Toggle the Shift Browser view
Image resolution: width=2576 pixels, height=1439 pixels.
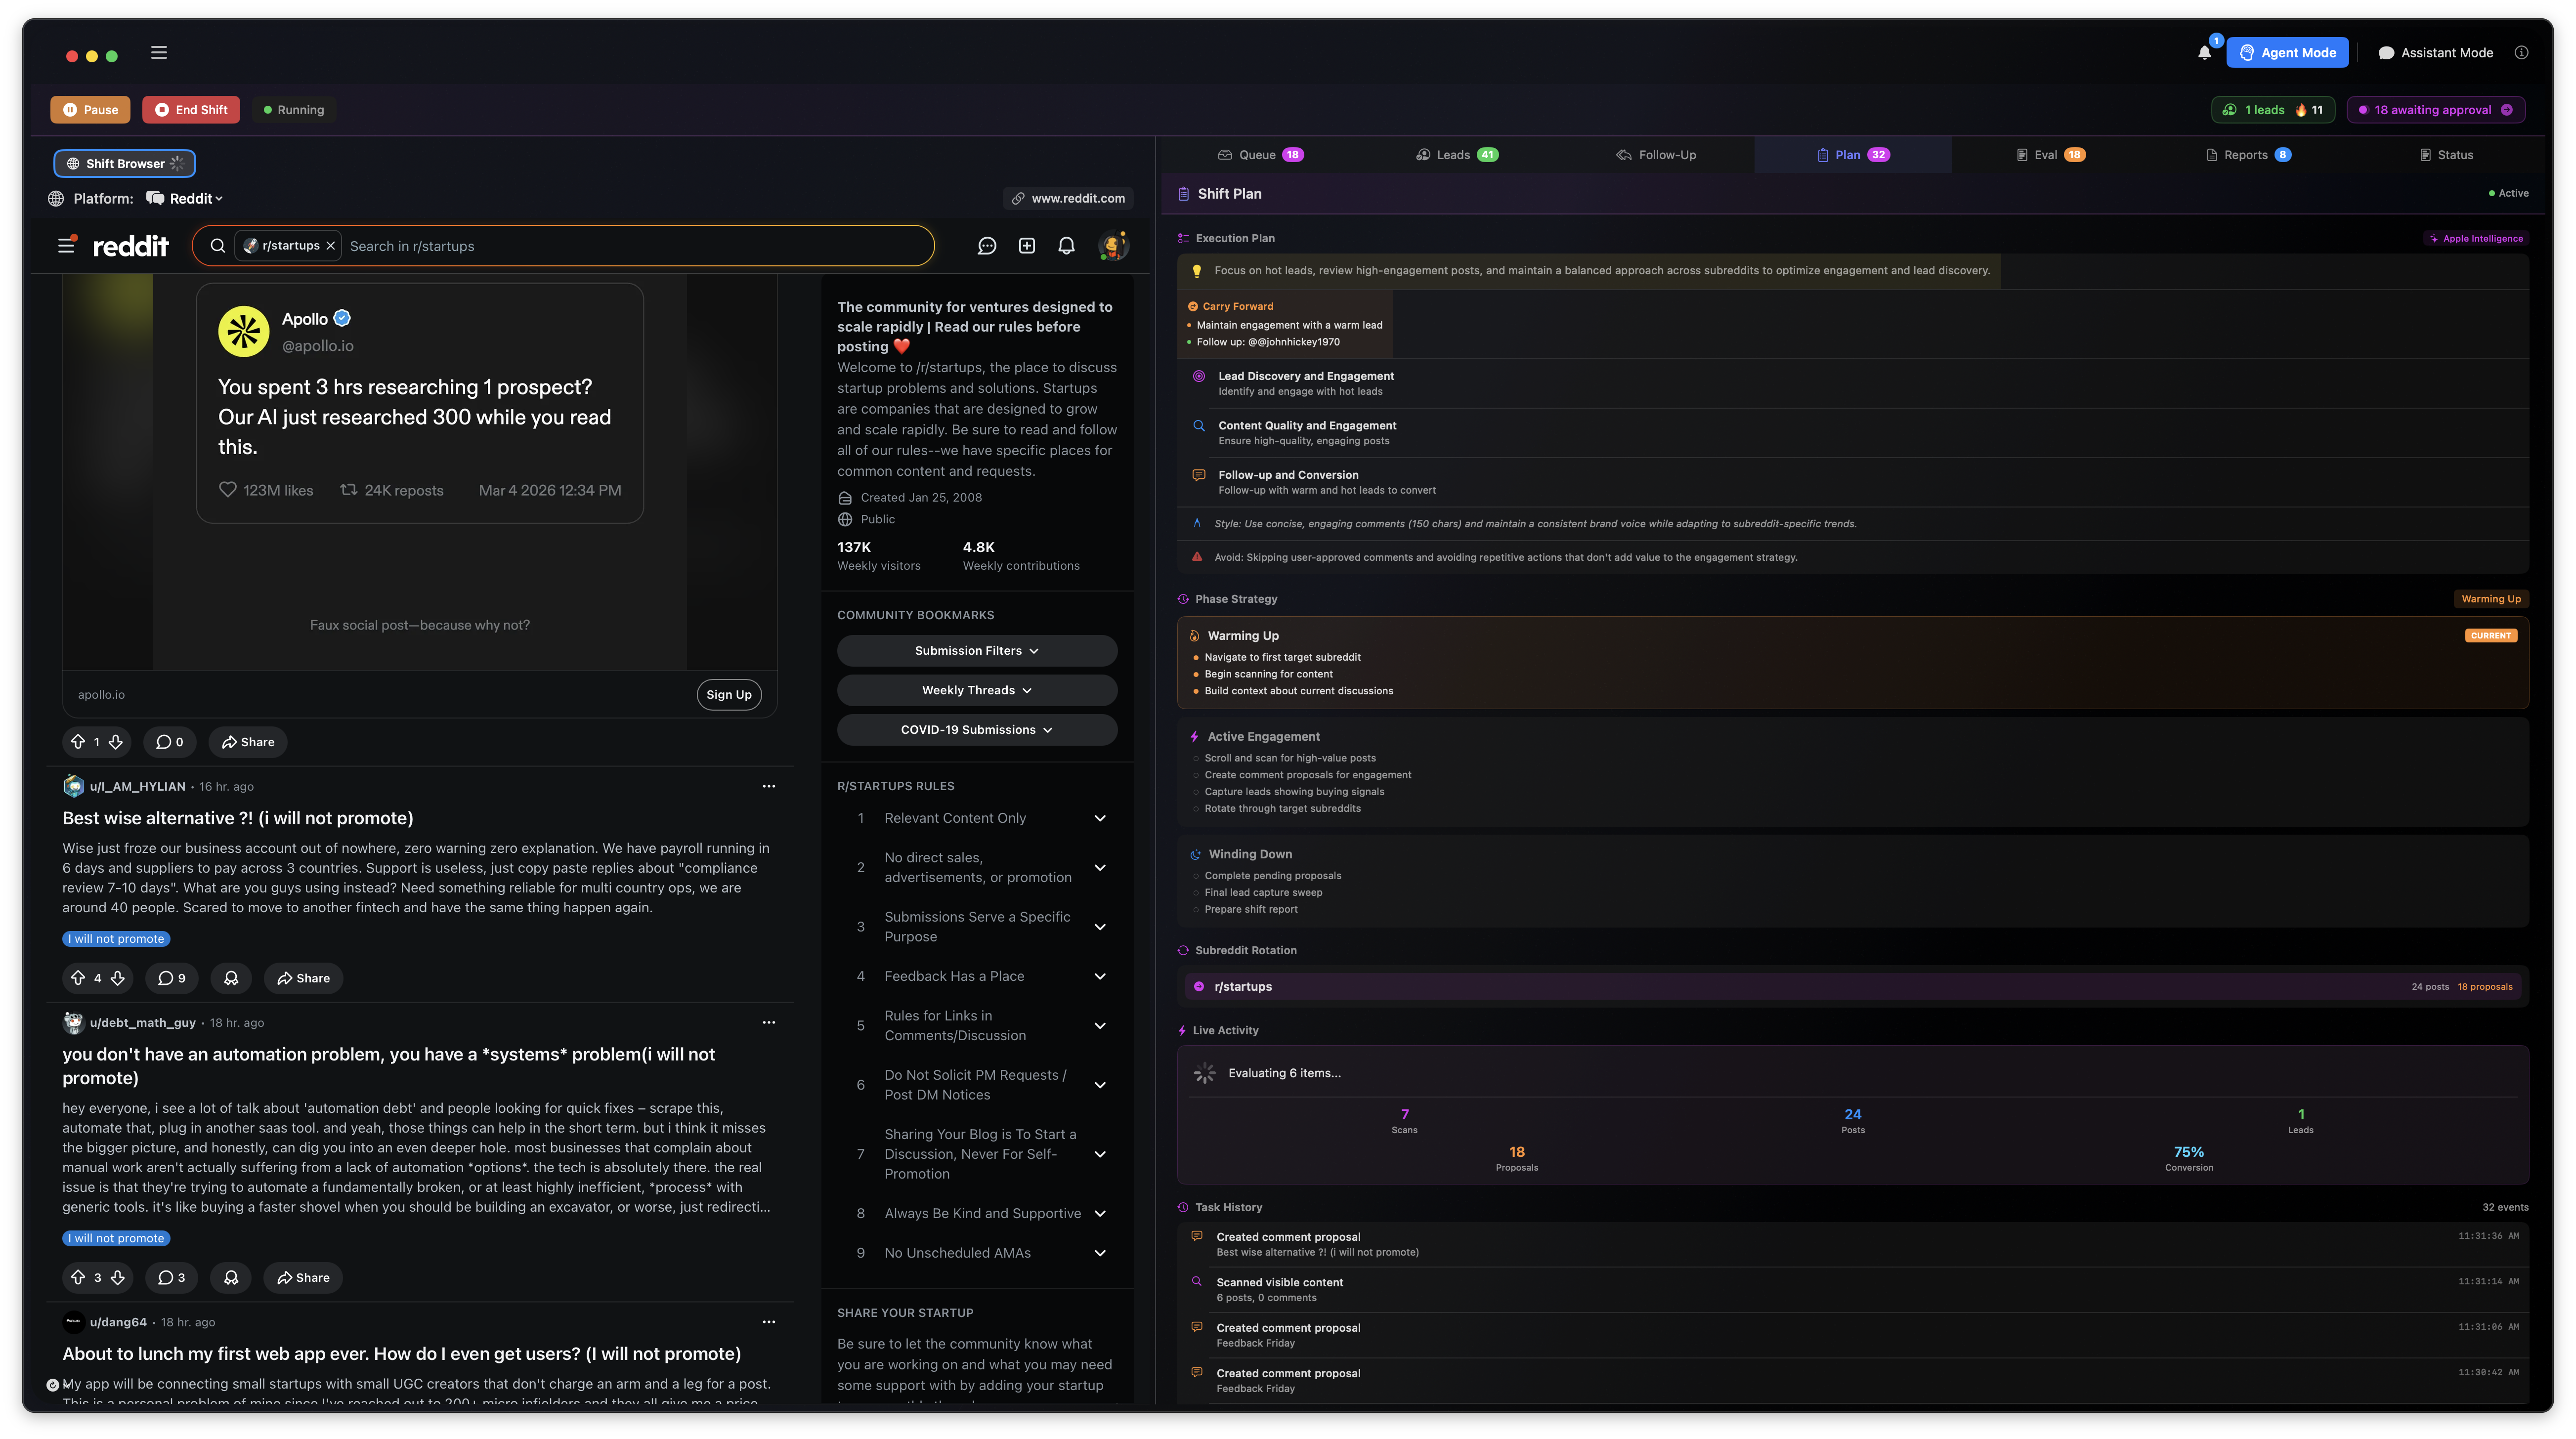pyautogui.click(x=124, y=163)
